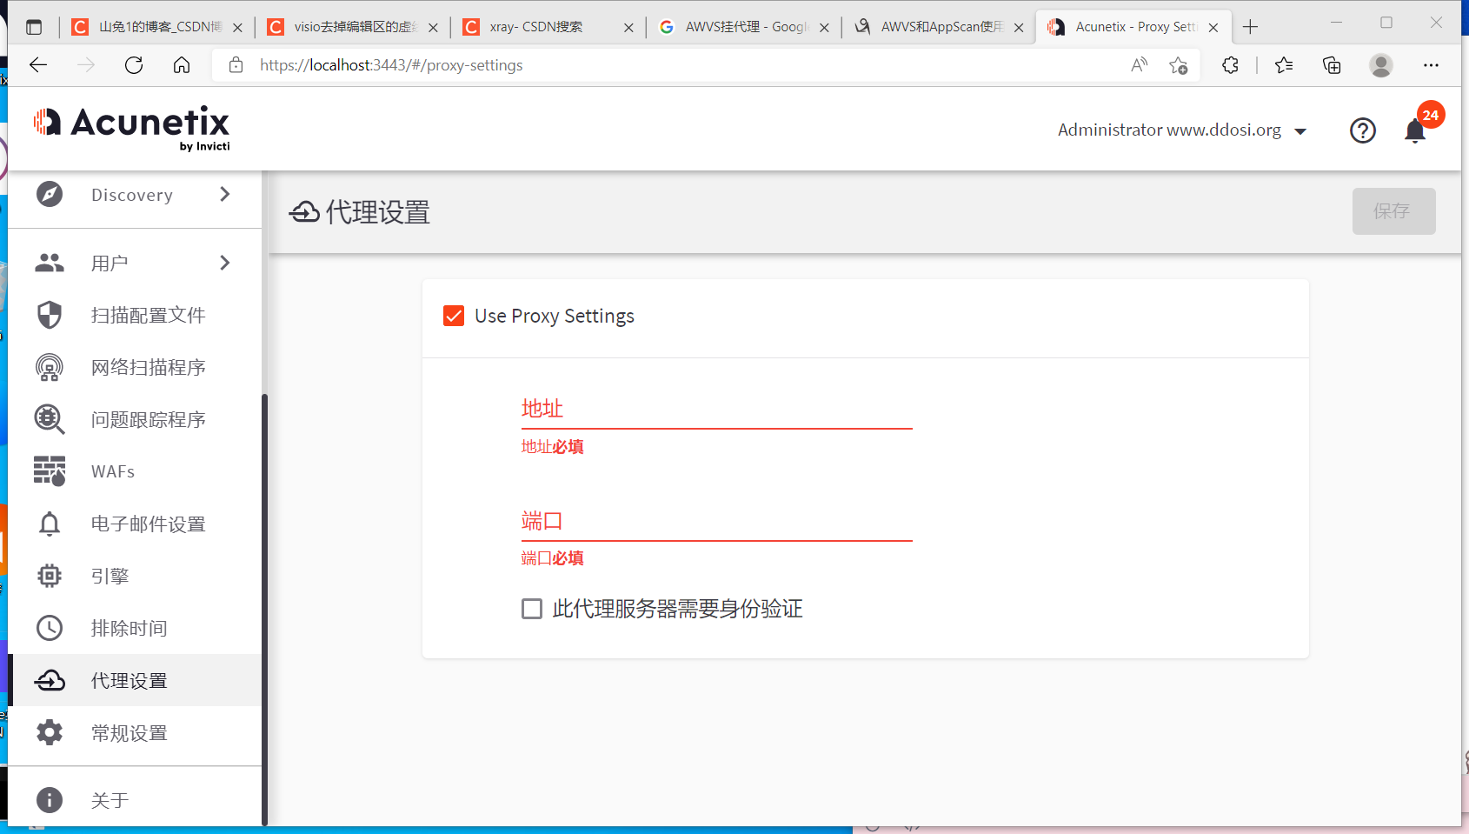Open browser collections icon
The image size is (1469, 834).
pyautogui.click(x=1332, y=65)
